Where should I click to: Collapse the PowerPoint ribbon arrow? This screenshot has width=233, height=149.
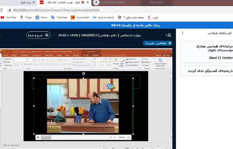170,69
